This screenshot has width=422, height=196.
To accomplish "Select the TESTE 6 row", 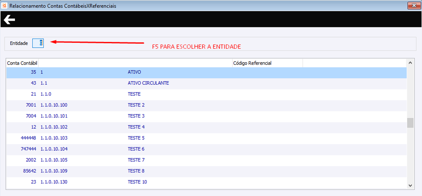I will click(x=206, y=149).
